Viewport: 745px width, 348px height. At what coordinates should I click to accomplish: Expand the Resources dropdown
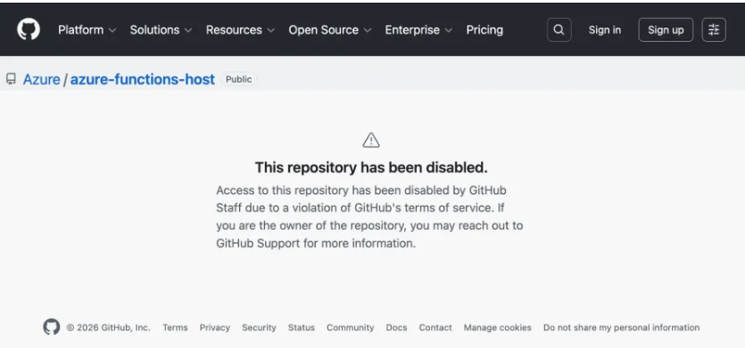click(240, 30)
